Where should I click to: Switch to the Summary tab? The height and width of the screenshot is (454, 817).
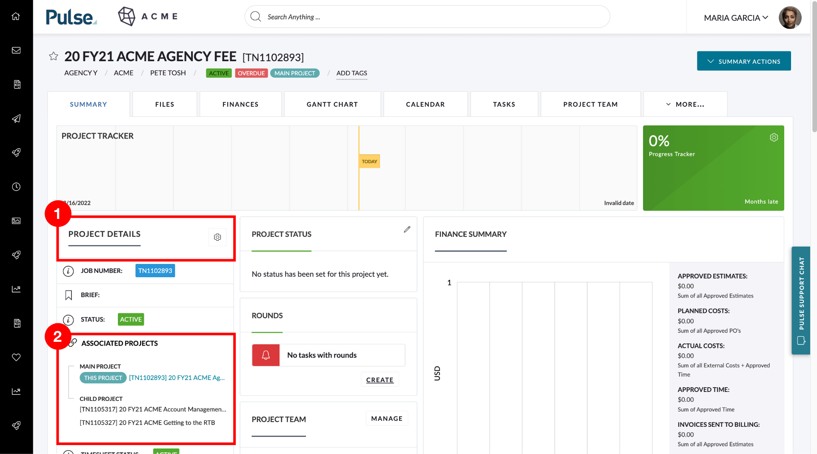point(89,104)
